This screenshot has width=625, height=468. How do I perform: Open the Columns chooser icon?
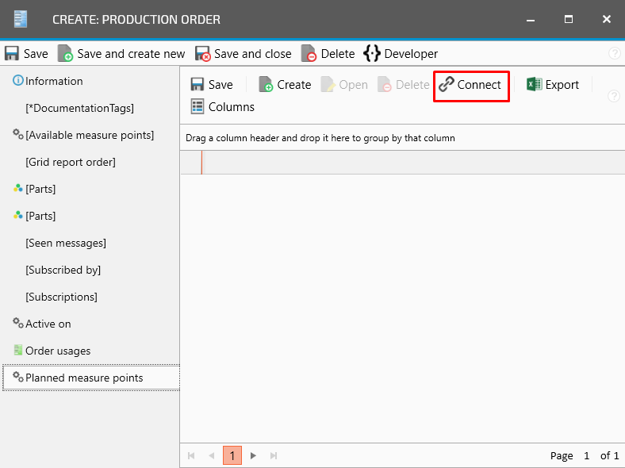point(197,107)
